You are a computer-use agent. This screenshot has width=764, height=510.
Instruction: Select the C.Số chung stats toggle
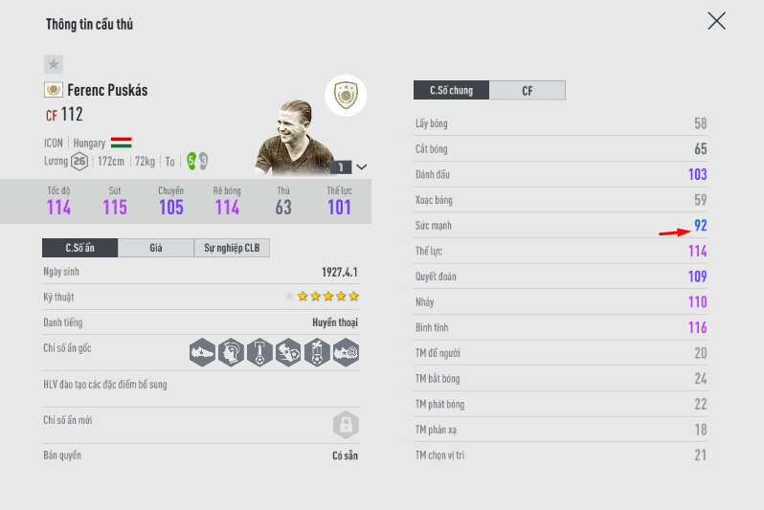click(x=450, y=91)
